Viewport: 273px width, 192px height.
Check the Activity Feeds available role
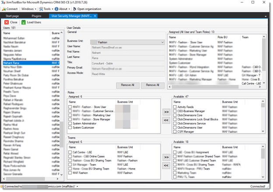click(175, 106)
